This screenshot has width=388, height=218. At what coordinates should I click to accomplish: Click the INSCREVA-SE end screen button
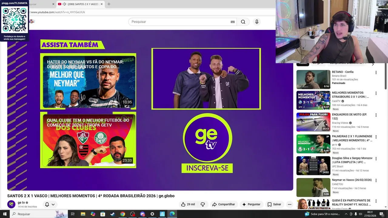pos(207,168)
